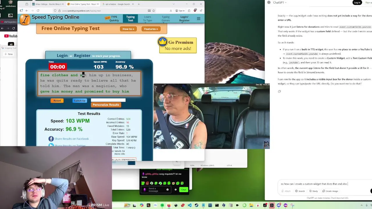Viewport: 372px width, 209px height.
Task: Select the Typing Test nav tab
Action: [x=130, y=19]
